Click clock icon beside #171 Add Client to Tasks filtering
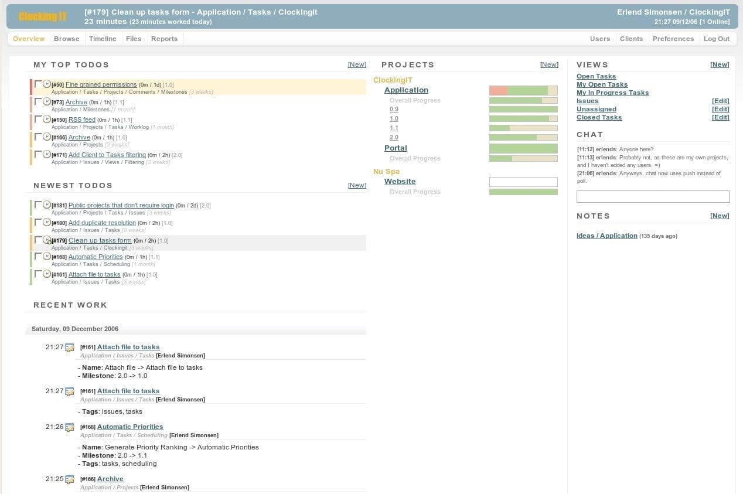The image size is (743, 494). (x=47, y=155)
